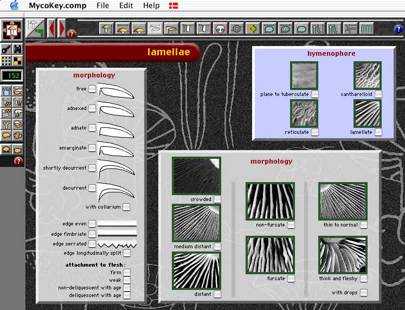Tick the 'crowded' lamellae checkbox
Viewport: 405px width, 310px height.
click(217, 199)
